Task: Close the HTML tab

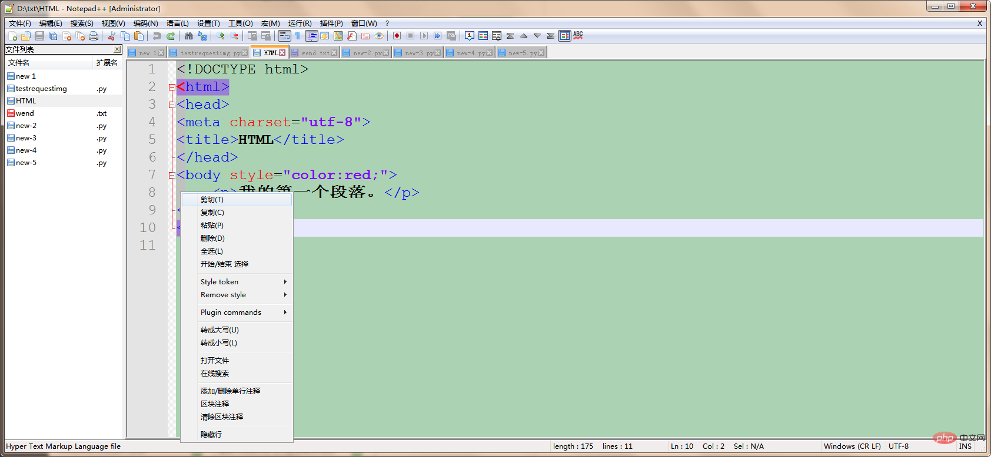Action: pyautogui.click(x=282, y=53)
